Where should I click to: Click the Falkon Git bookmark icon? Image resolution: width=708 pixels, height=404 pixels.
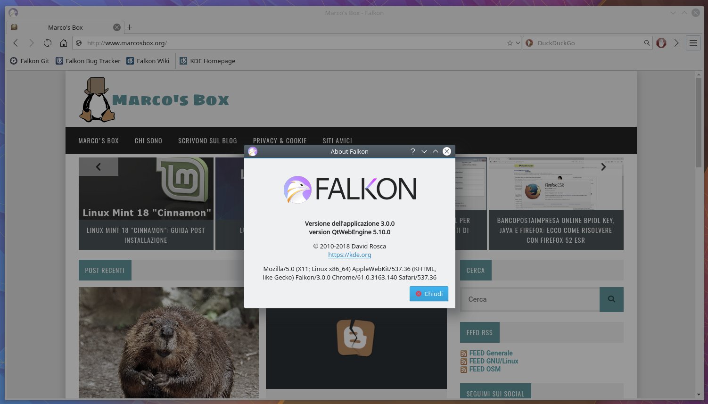point(14,61)
